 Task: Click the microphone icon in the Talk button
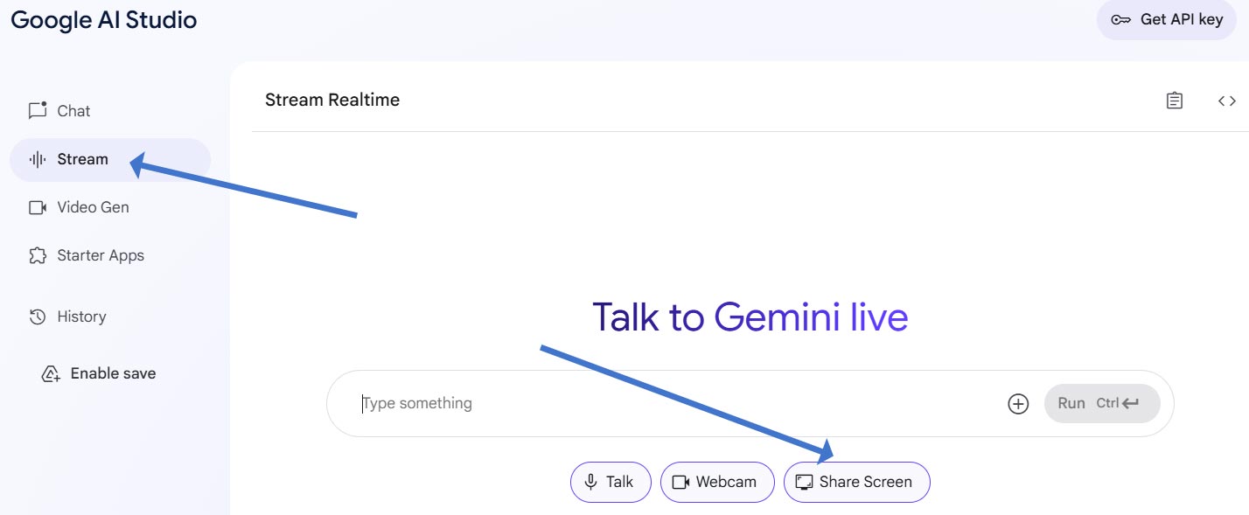[x=591, y=482]
